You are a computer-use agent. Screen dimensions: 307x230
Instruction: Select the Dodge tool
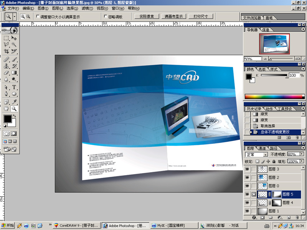coord(14,79)
